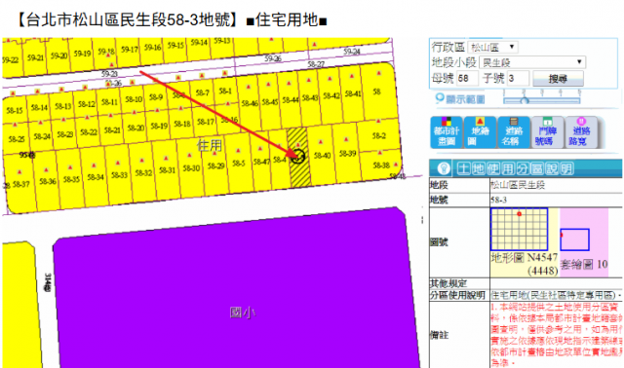Select the 58-3 value in 地號 row
Viewport: 624px width, 368px height.
pyautogui.click(x=498, y=200)
